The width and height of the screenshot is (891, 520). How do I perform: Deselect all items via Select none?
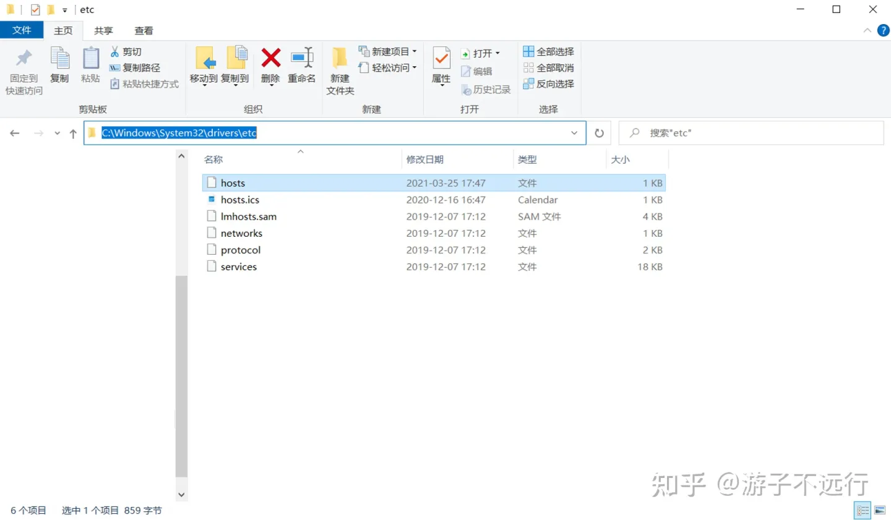click(549, 68)
